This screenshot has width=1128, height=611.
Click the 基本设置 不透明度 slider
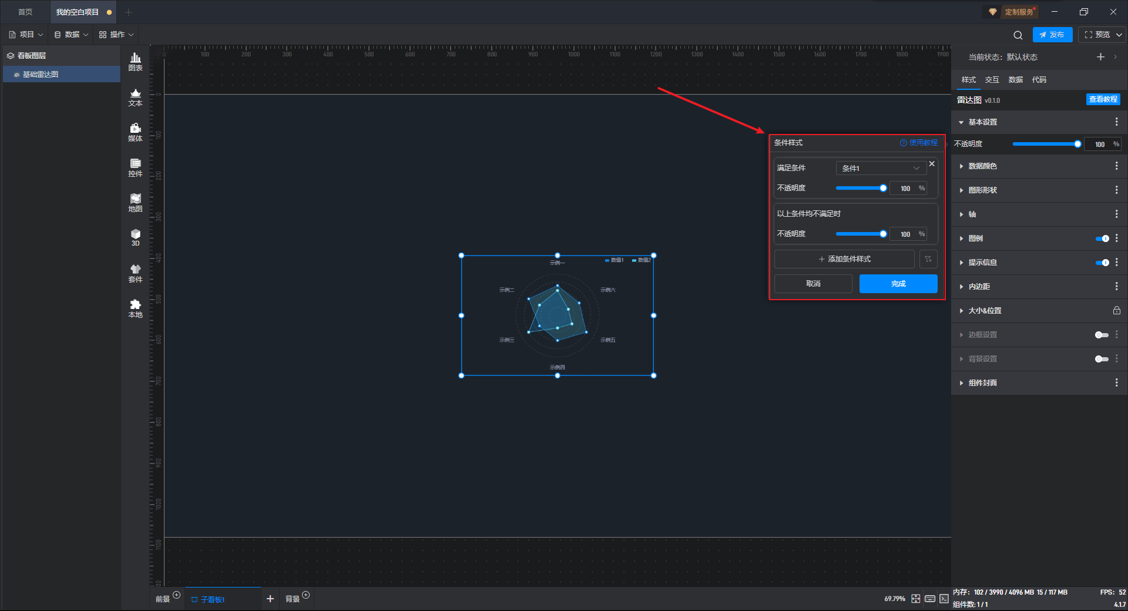click(x=1046, y=144)
